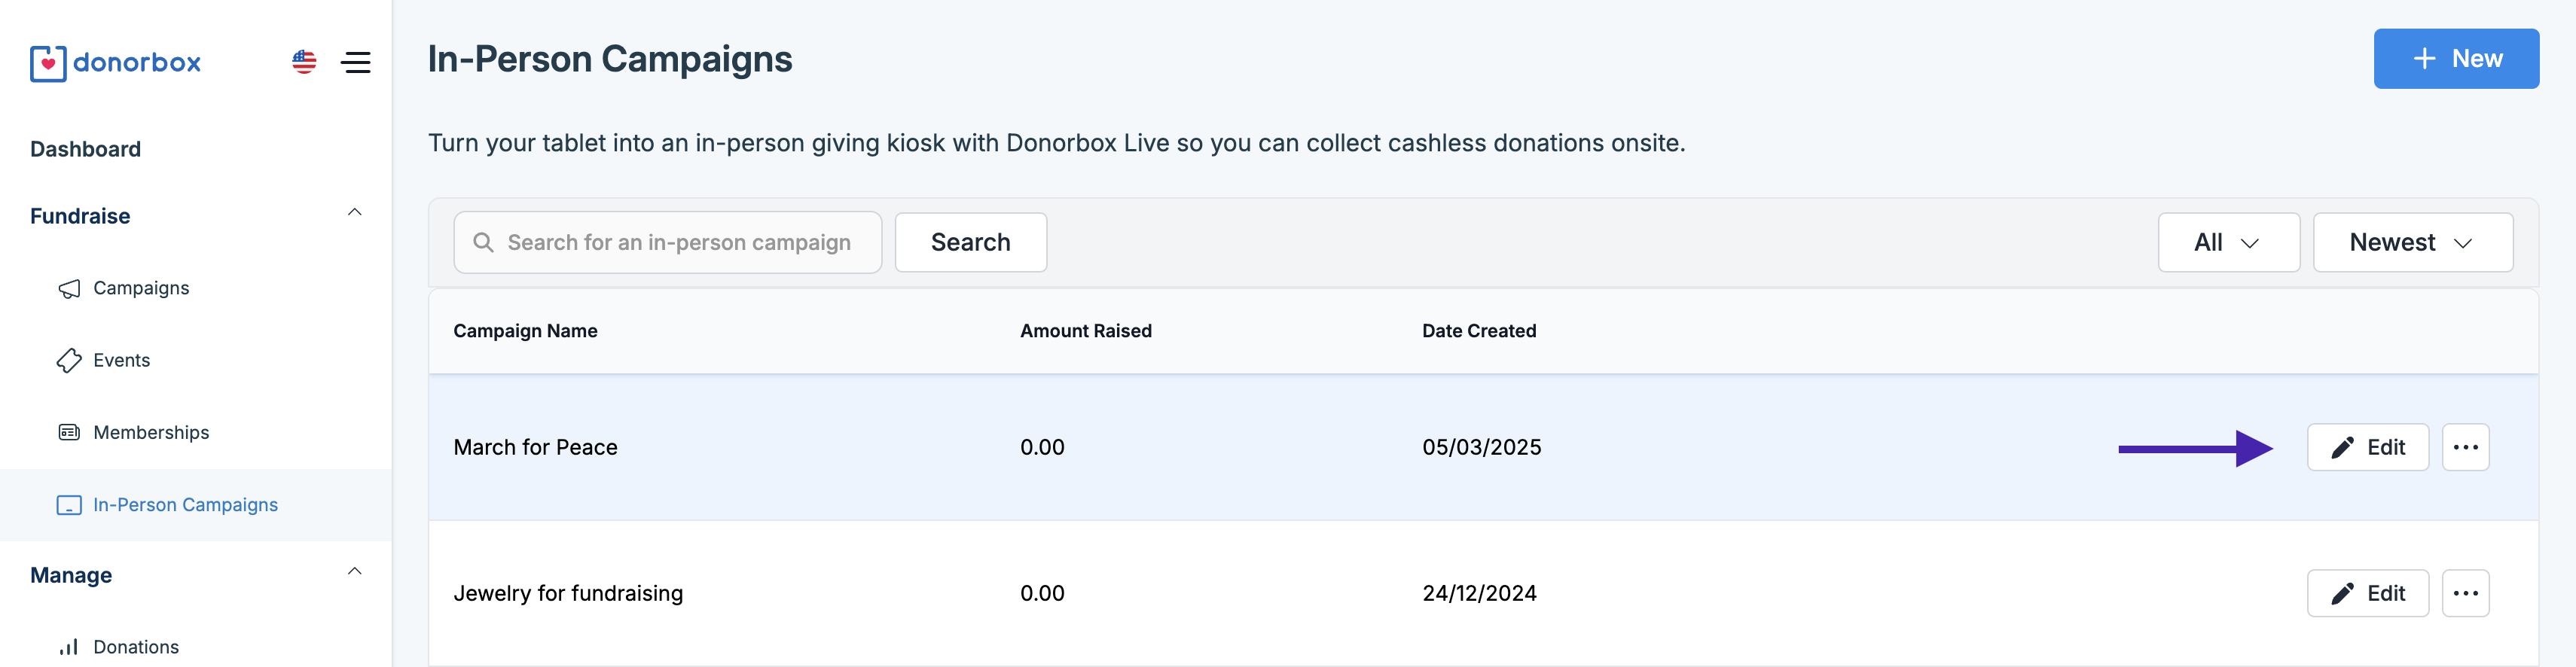2576x667 pixels.
Task: Collapse the Fundraise section
Action: [x=354, y=213]
